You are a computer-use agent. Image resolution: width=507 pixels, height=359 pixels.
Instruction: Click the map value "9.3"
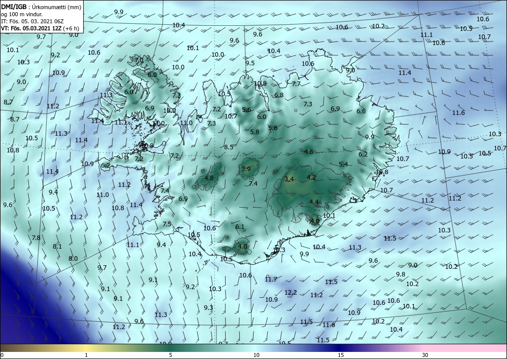tap(208, 308)
